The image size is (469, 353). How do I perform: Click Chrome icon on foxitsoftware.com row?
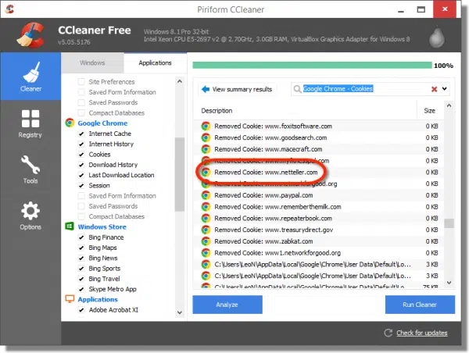pyautogui.click(x=206, y=127)
